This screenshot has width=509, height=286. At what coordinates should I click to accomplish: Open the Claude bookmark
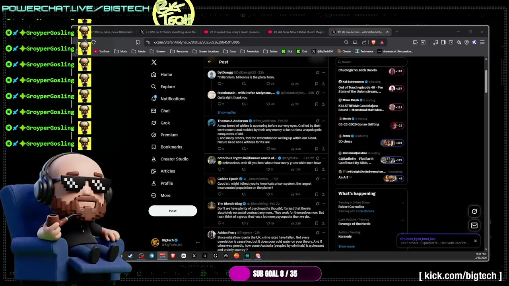344,51
